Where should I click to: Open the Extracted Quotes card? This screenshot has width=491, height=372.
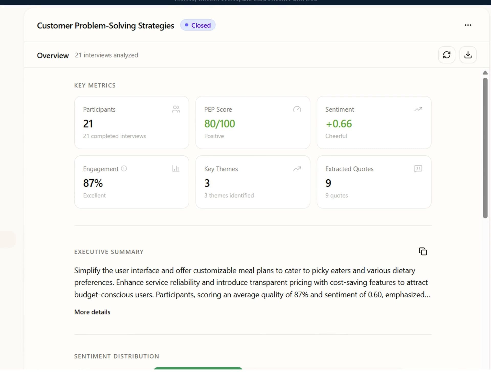(374, 182)
